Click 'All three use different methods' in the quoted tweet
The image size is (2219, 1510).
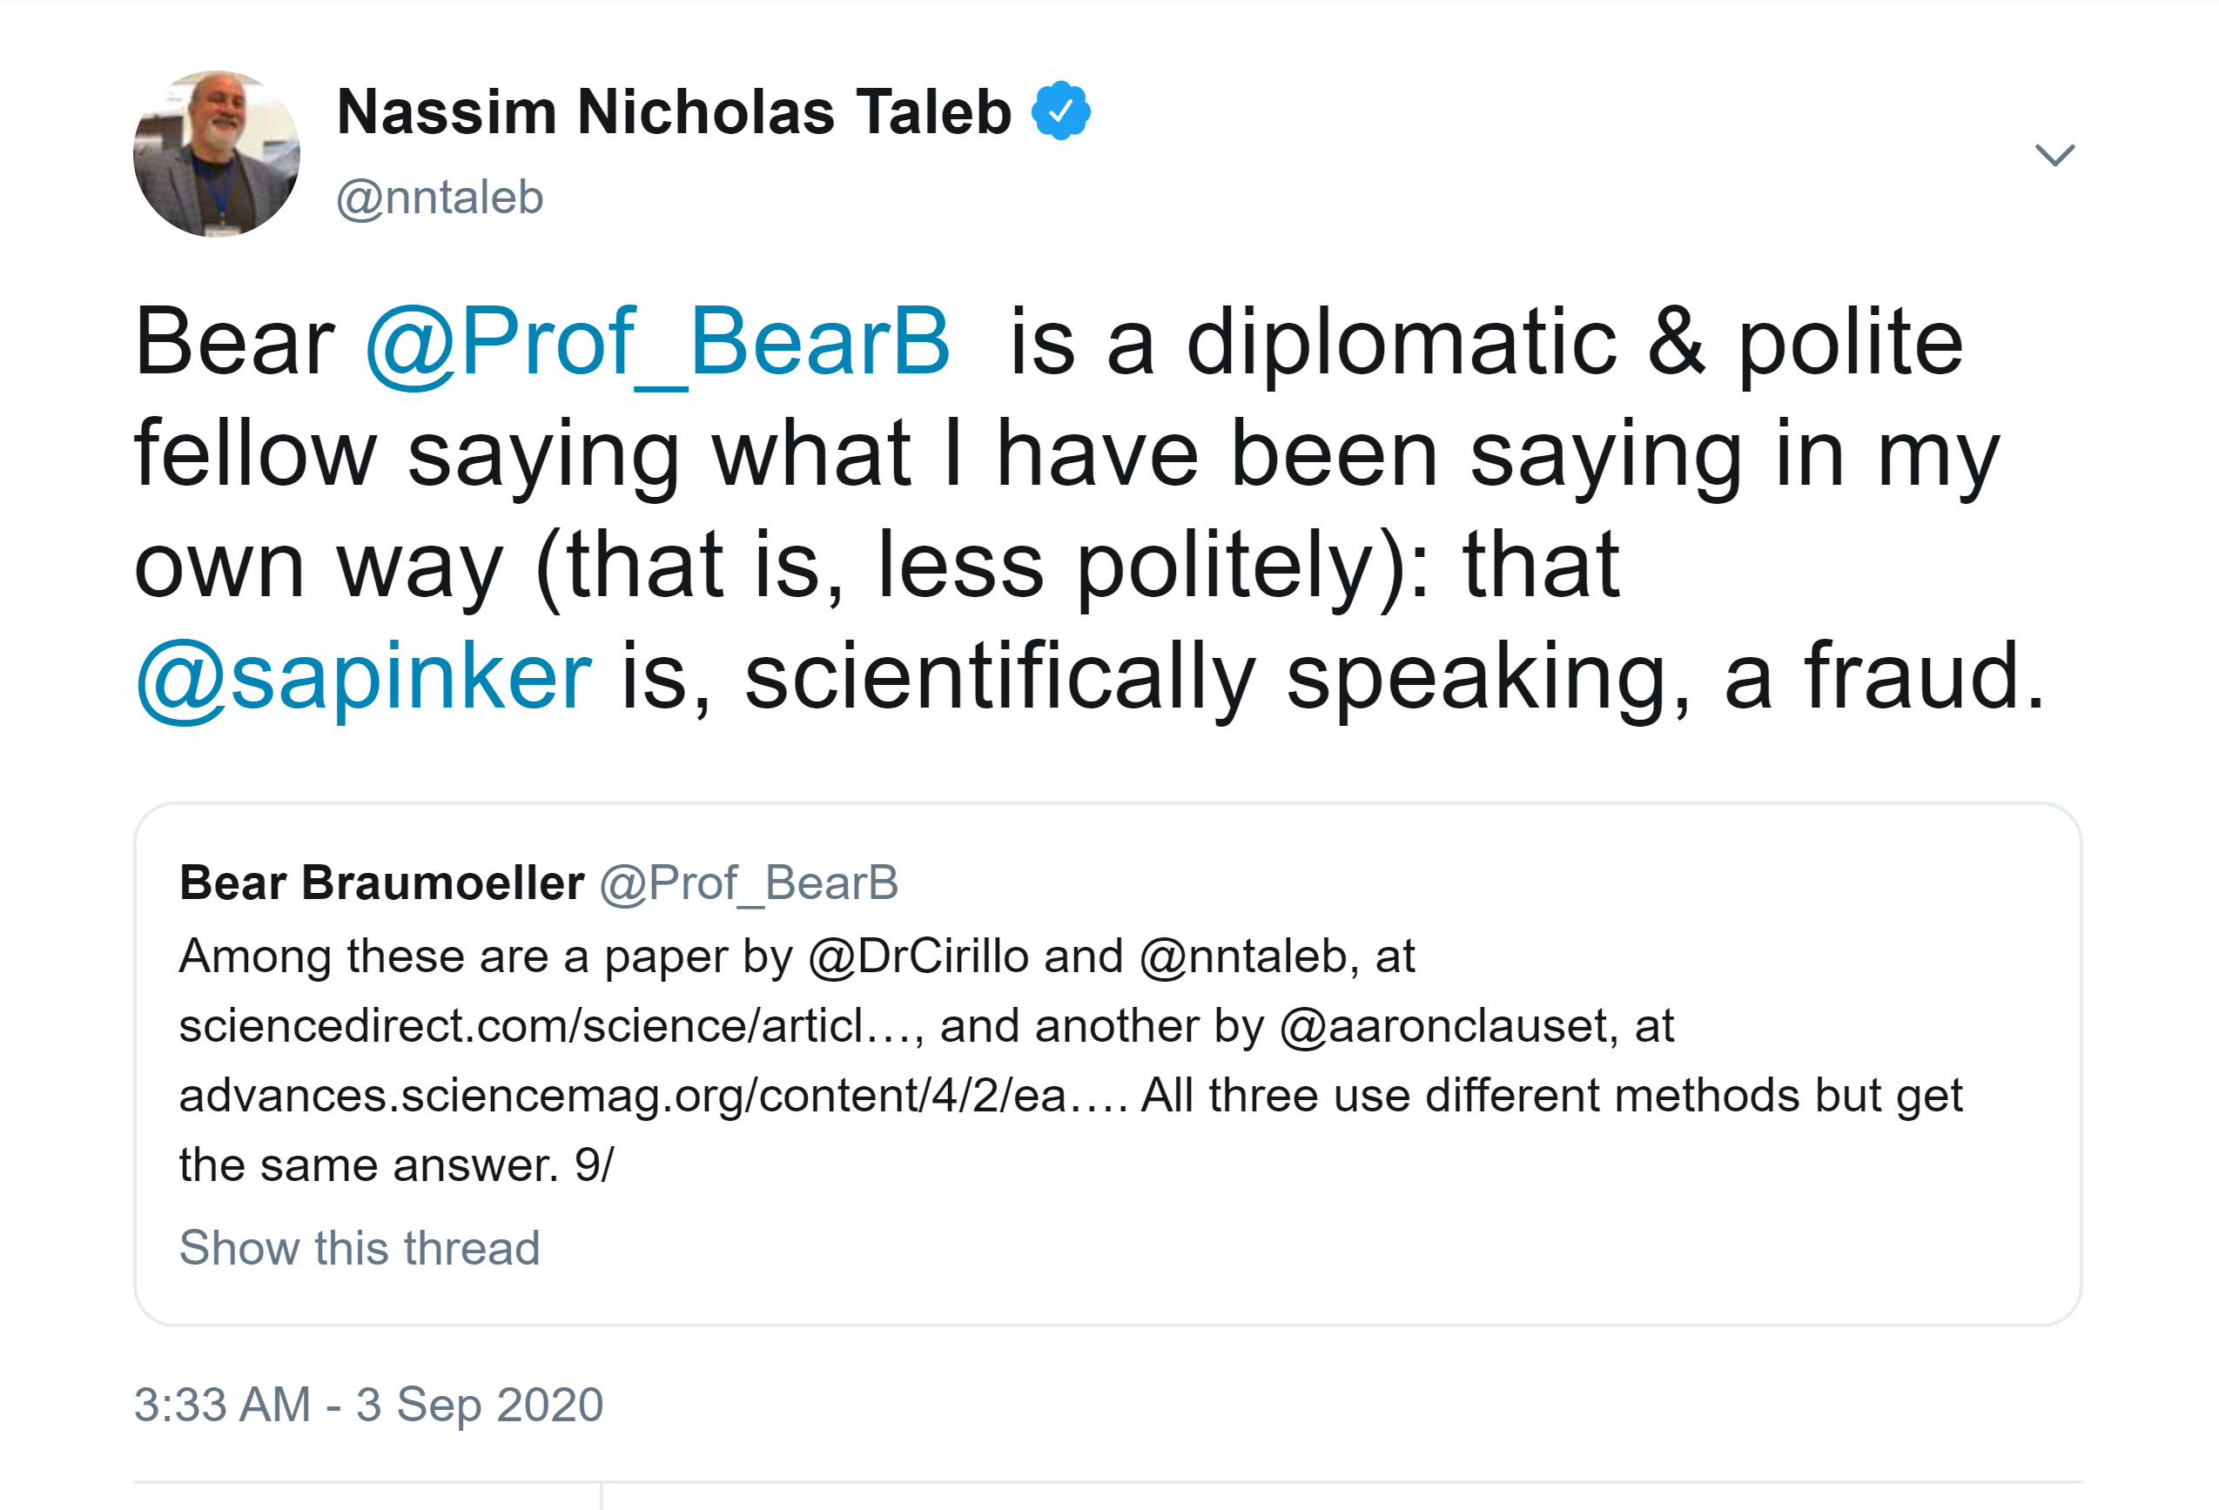(x=1470, y=1096)
